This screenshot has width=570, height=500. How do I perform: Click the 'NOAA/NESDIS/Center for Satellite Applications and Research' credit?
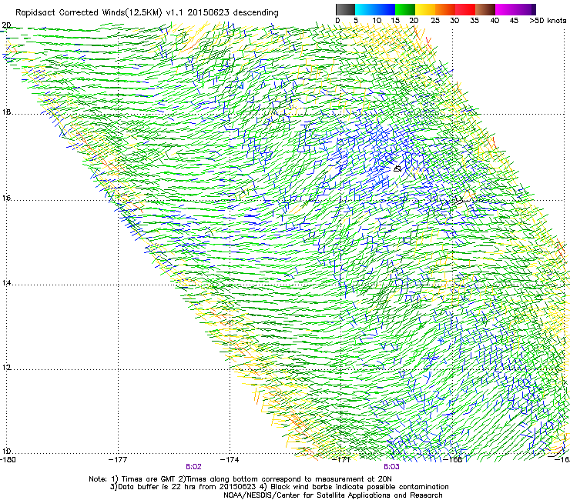[333, 495]
